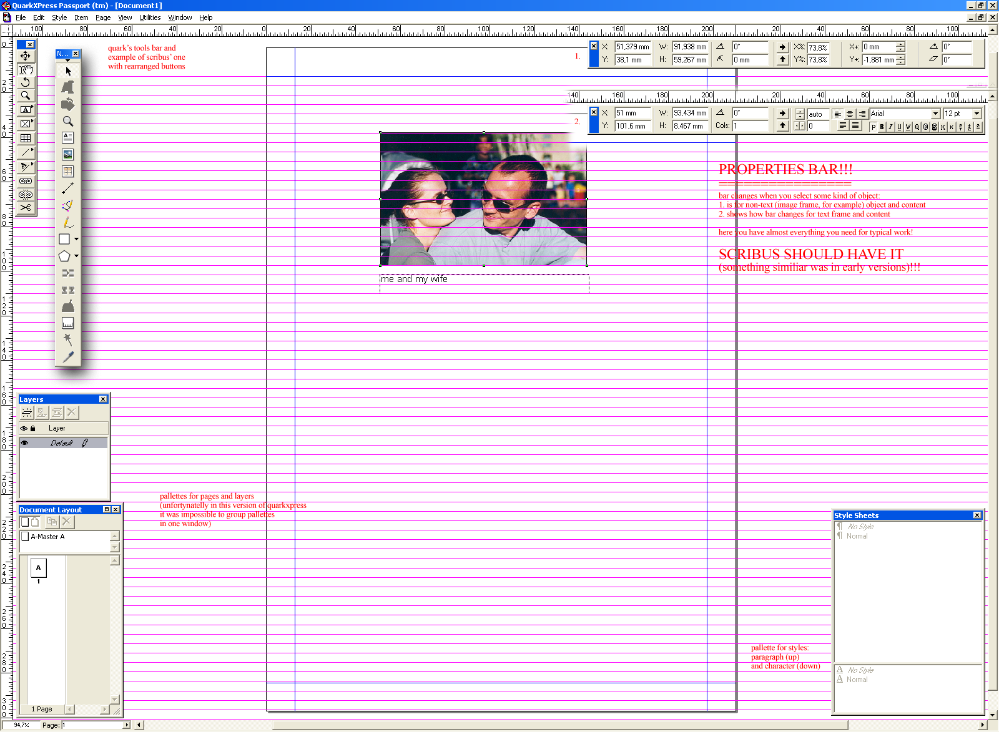999x732 pixels.
Task: Expand the rectangle shape tool options arrow
Action: tap(77, 239)
